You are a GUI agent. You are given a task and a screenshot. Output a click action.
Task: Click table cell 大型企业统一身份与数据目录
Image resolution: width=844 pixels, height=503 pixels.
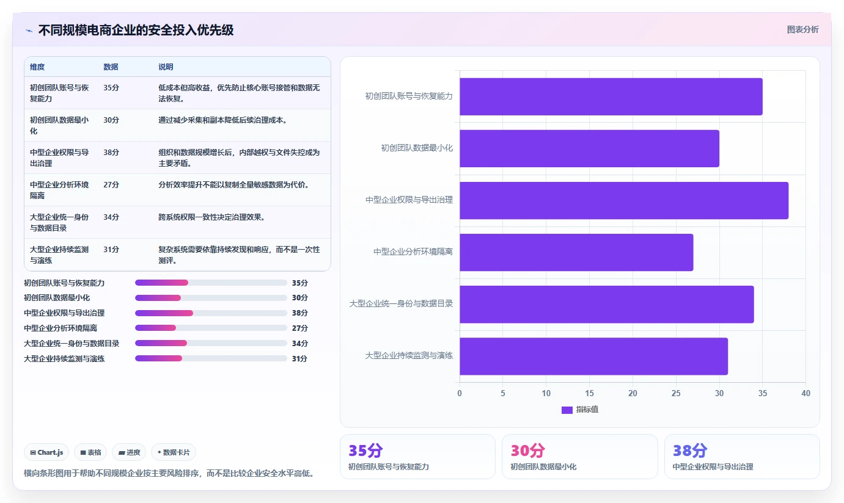[x=60, y=222]
